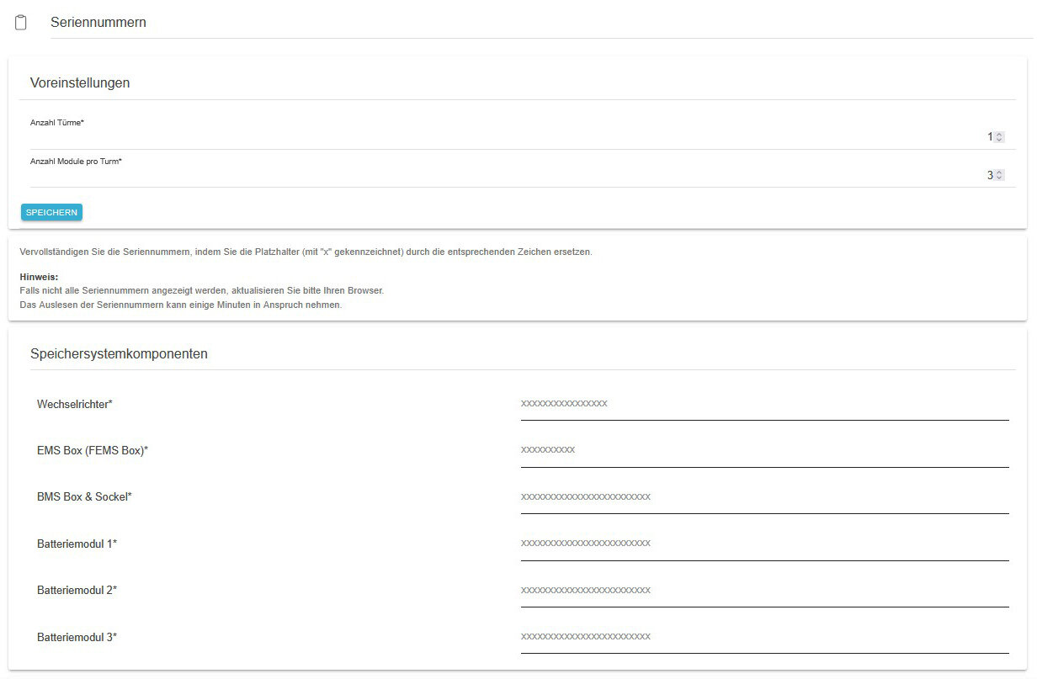The image size is (1037, 679).
Task: Click the Seriennummern page title
Action: point(98,23)
